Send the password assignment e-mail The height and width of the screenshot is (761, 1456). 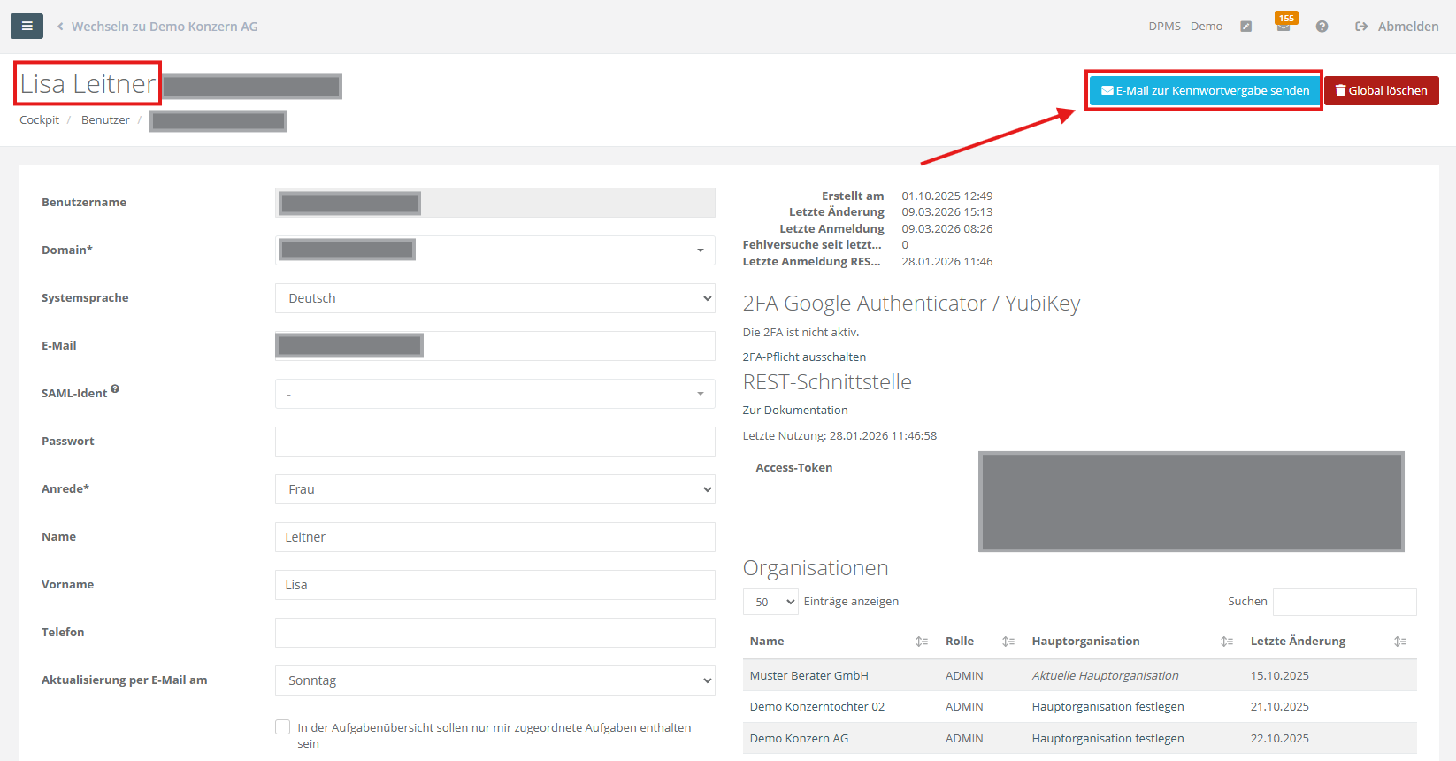1204,90
